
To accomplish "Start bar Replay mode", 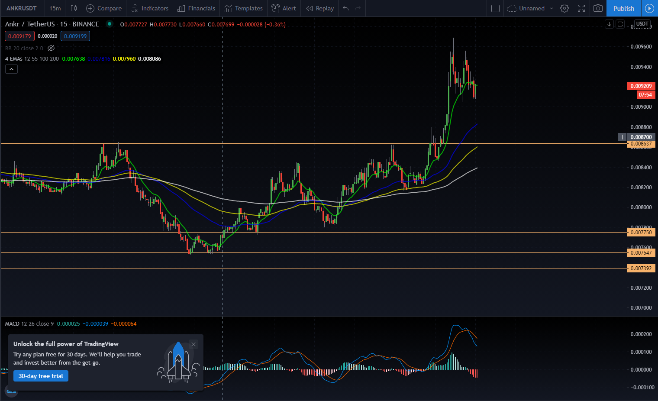I will coord(320,8).
